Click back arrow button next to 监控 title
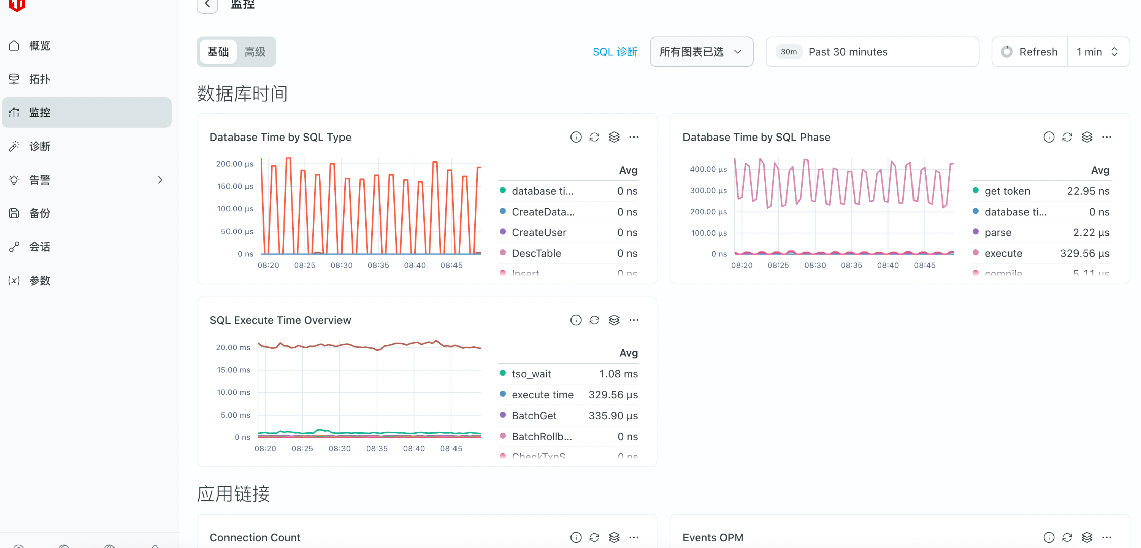Image resolution: width=1141 pixels, height=548 pixels. tap(207, 5)
